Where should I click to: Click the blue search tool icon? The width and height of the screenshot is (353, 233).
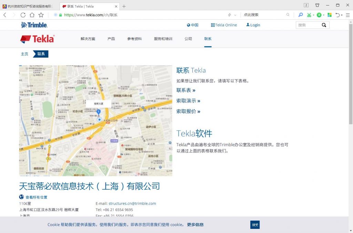pyautogui.click(x=301, y=15)
